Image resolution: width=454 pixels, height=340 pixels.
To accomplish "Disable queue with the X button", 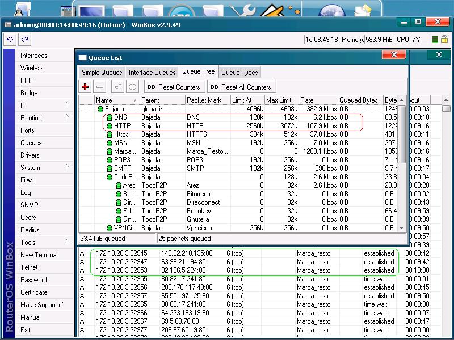I will (x=132, y=87).
